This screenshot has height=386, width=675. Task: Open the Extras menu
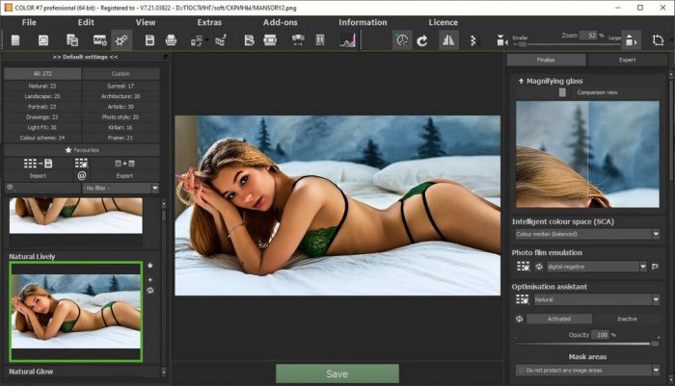tap(209, 21)
